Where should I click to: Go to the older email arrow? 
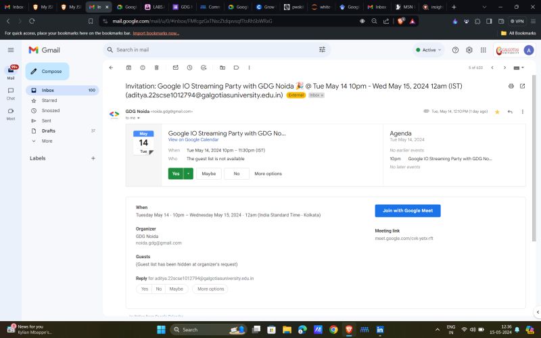[x=504, y=68]
